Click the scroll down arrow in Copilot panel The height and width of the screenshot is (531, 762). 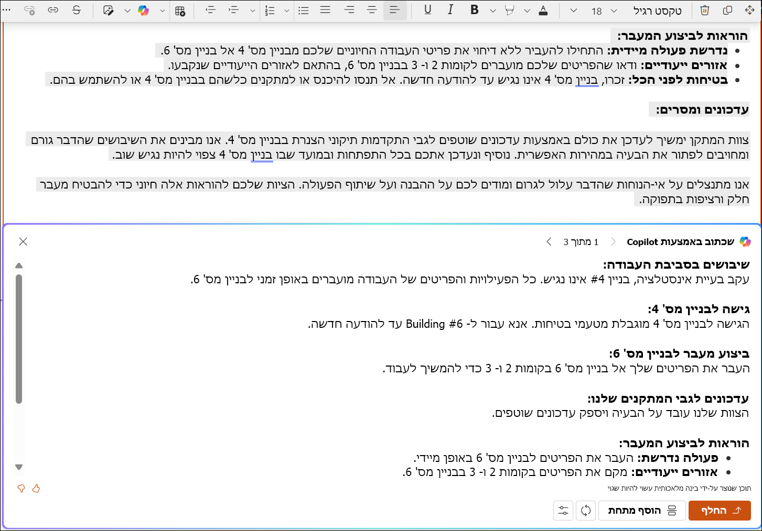click(19, 467)
